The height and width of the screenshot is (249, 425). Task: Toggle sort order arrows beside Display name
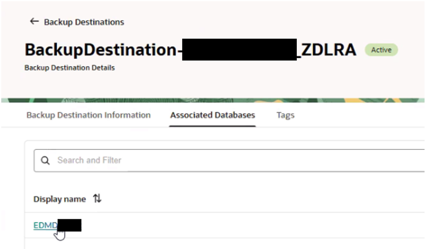click(97, 199)
